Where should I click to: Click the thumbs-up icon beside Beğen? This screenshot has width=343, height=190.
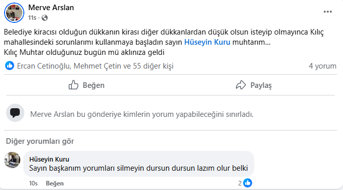pyautogui.click(x=74, y=85)
